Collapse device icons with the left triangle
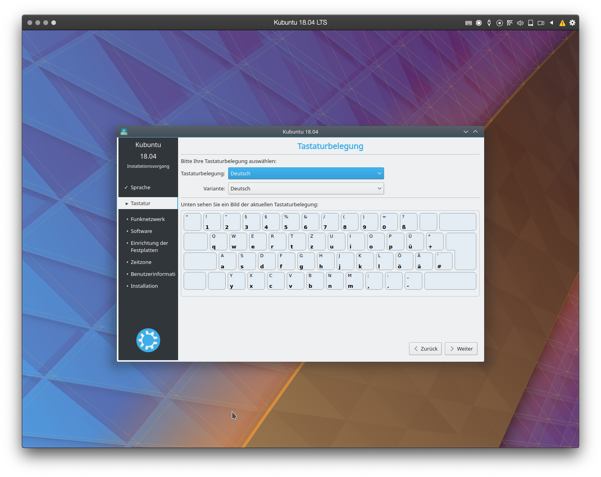 pos(551,23)
